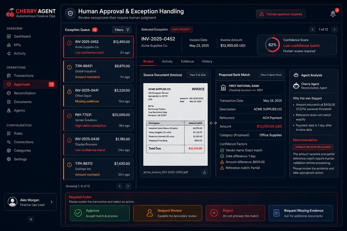The height and width of the screenshot is (231, 347).
Task: Select the INV-2025-0441 Office Depot exception
Action: pyautogui.click(x=99, y=96)
